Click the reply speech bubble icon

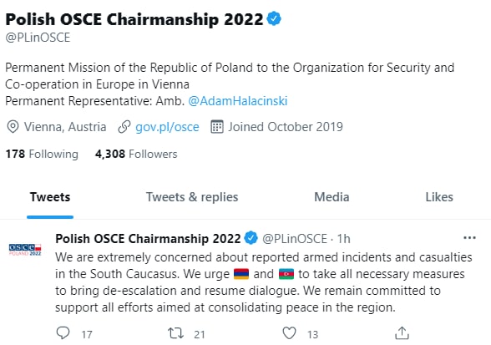[x=63, y=332]
